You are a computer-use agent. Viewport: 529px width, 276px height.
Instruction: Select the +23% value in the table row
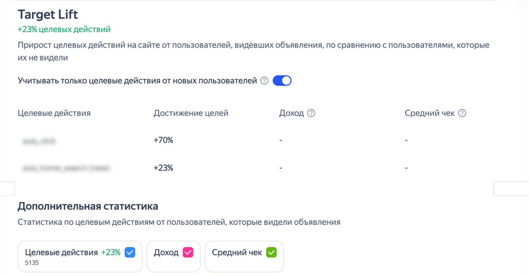point(163,168)
